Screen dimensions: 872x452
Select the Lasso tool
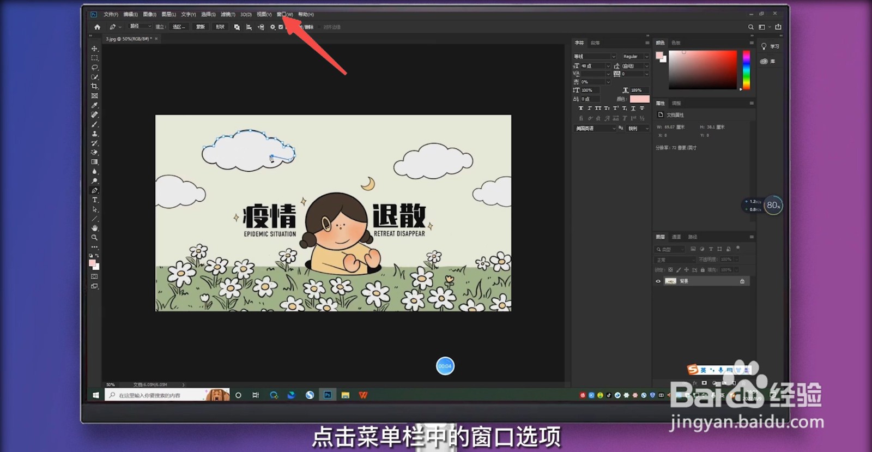(94, 68)
